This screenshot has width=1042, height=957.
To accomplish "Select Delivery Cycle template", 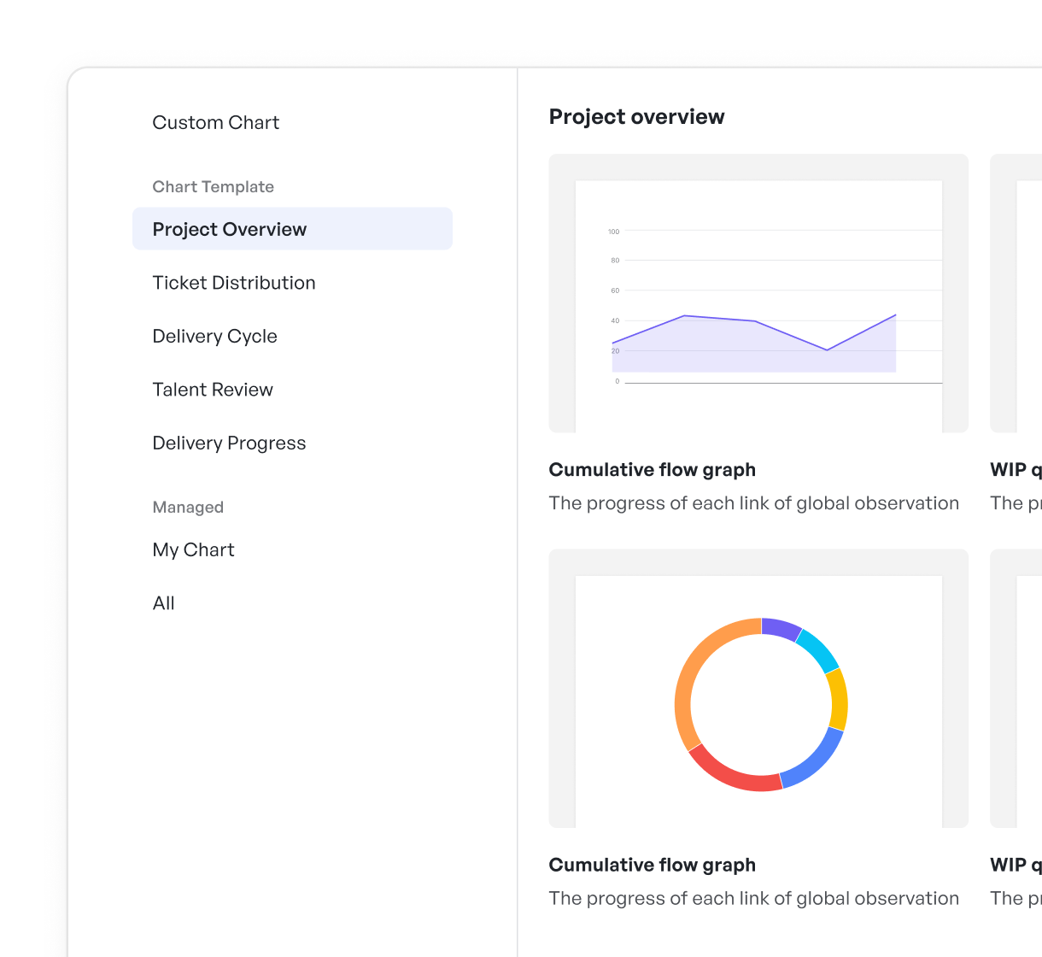I will point(214,336).
